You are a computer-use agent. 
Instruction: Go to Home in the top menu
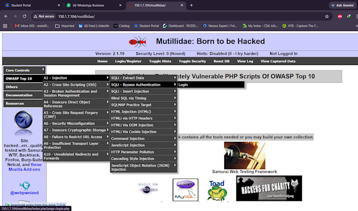click(102, 61)
